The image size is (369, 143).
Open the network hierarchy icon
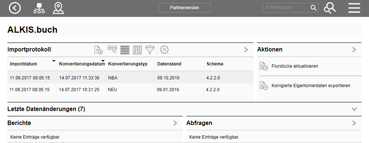[x=39, y=8]
